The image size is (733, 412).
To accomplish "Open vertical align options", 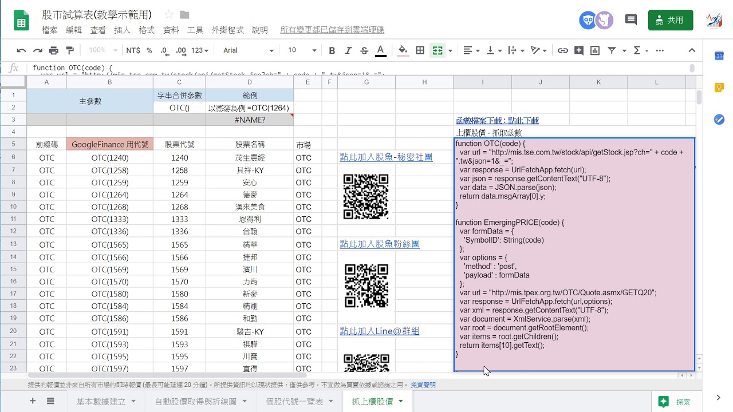I will (x=493, y=50).
